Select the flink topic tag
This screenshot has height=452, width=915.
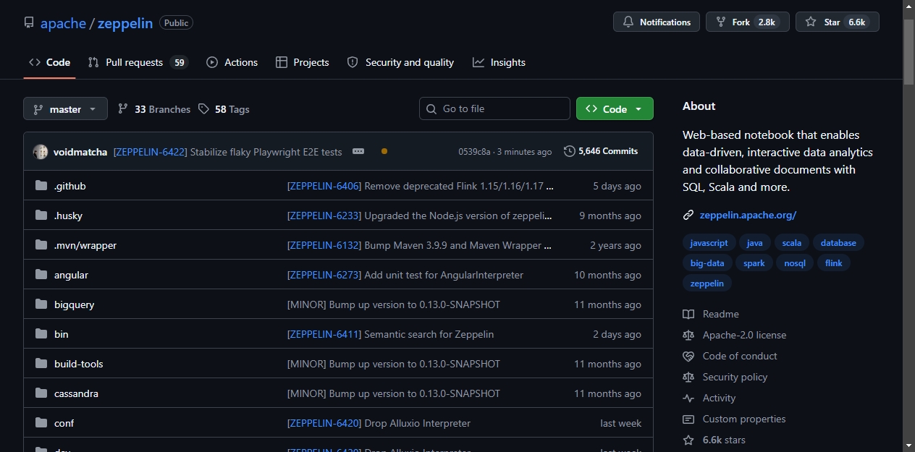[834, 263]
